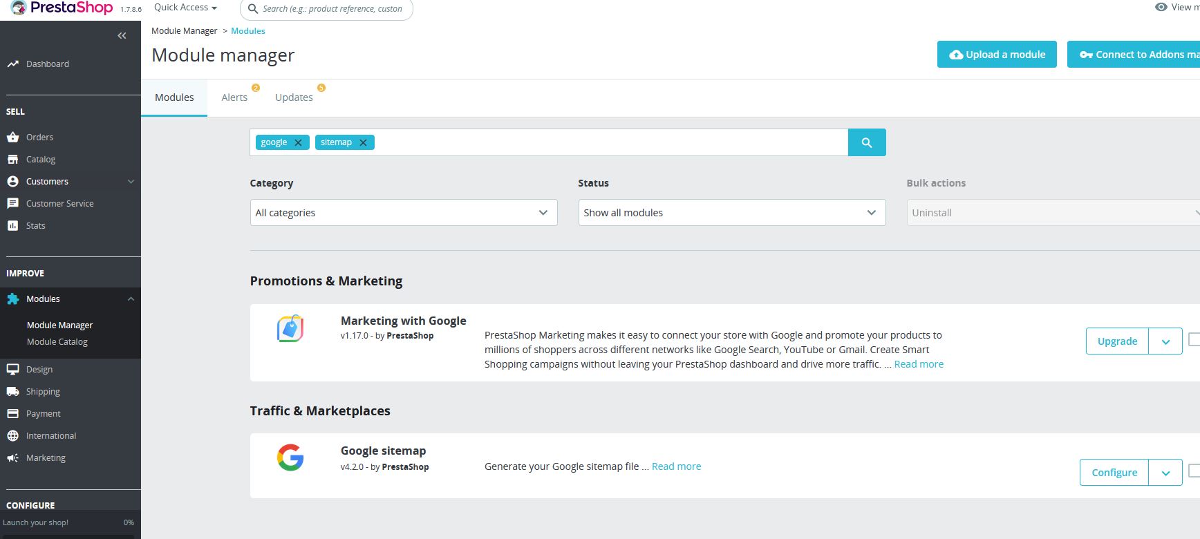Click Read more for Google sitemap
This screenshot has height=539, width=1200.
(x=676, y=466)
